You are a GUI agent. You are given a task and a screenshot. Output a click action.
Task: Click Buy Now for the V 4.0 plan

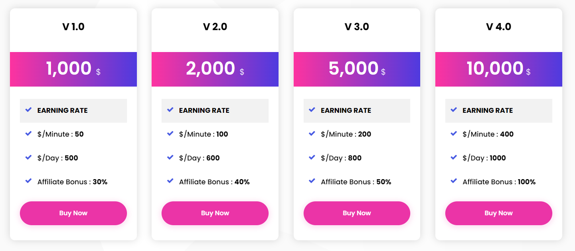(x=499, y=213)
